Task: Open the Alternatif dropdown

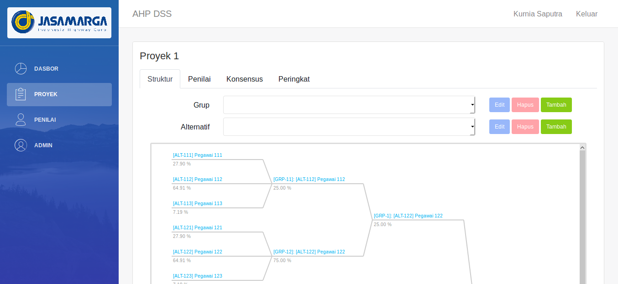Action: (x=349, y=127)
